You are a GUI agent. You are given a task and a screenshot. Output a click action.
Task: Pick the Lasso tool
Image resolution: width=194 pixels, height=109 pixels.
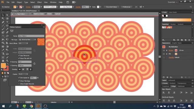click(x=7, y=18)
